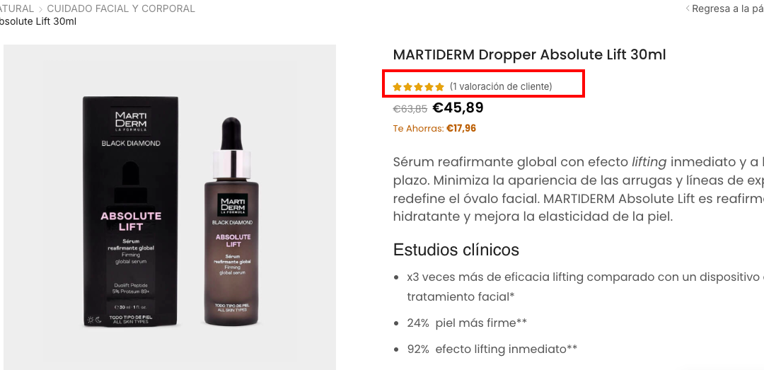The width and height of the screenshot is (764, 370).
Task: Click the Estudios clínicos heading
Action: pyautogui.click(x=456, y=250)
